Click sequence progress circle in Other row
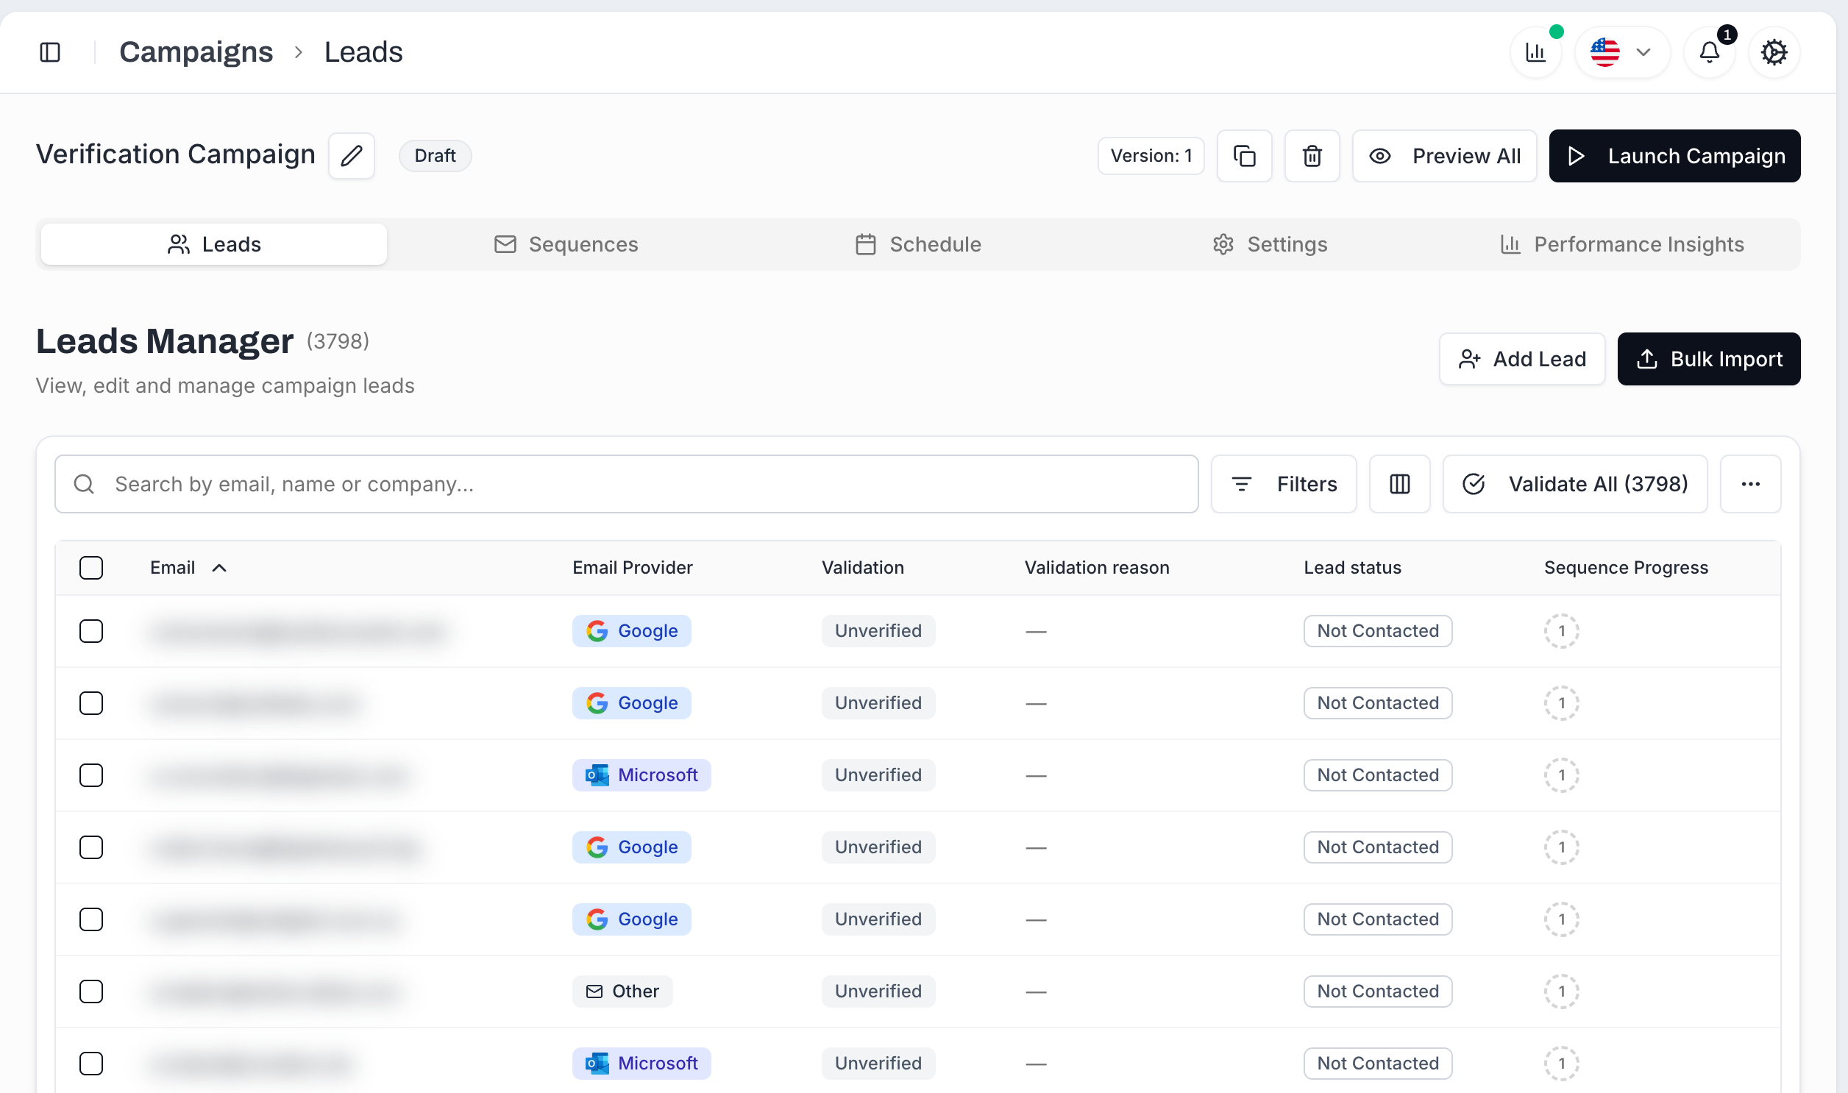1848x1093 pixels. 1562,992
